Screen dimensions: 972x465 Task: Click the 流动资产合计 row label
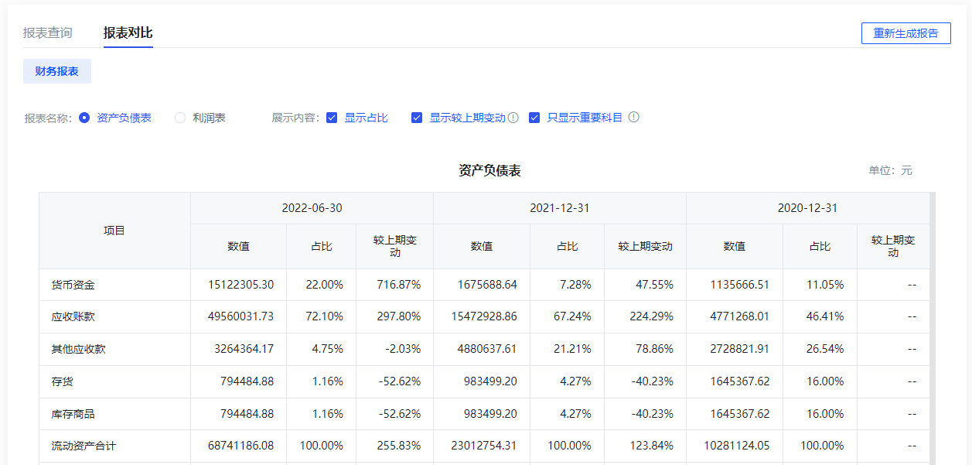pos(84,446)
